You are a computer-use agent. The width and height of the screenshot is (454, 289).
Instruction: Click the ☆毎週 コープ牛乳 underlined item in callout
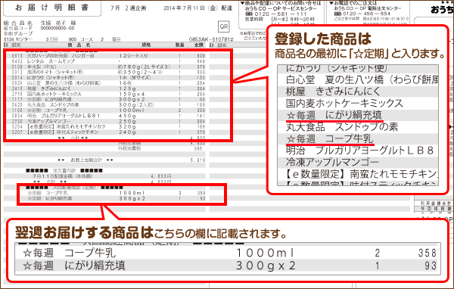tap(330, 139)
